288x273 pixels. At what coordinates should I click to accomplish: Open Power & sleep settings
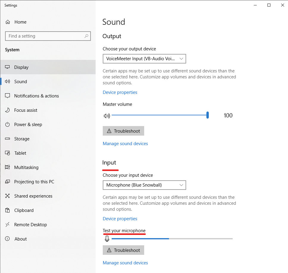point(48,125)
